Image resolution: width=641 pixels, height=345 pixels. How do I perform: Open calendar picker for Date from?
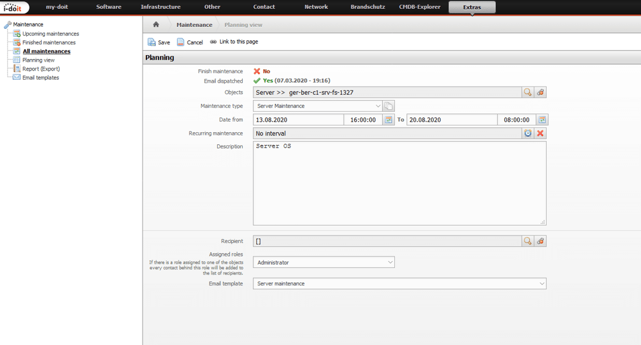pyautogui.click(x=389, y=120)
